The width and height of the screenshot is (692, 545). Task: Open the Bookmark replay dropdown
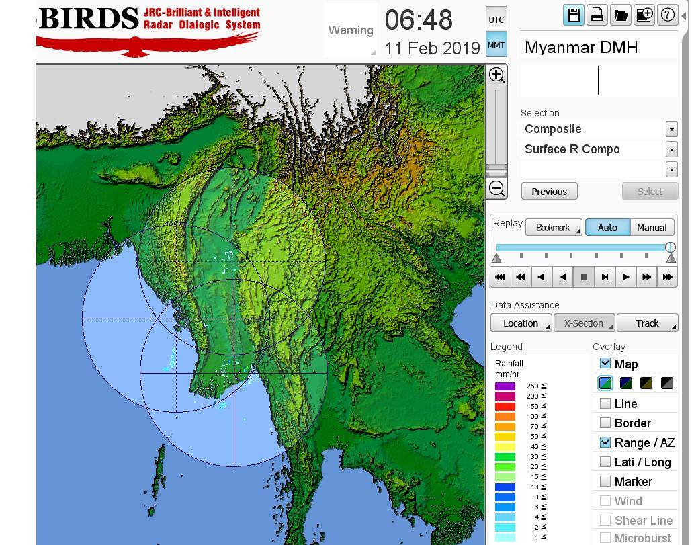point(554,228)
